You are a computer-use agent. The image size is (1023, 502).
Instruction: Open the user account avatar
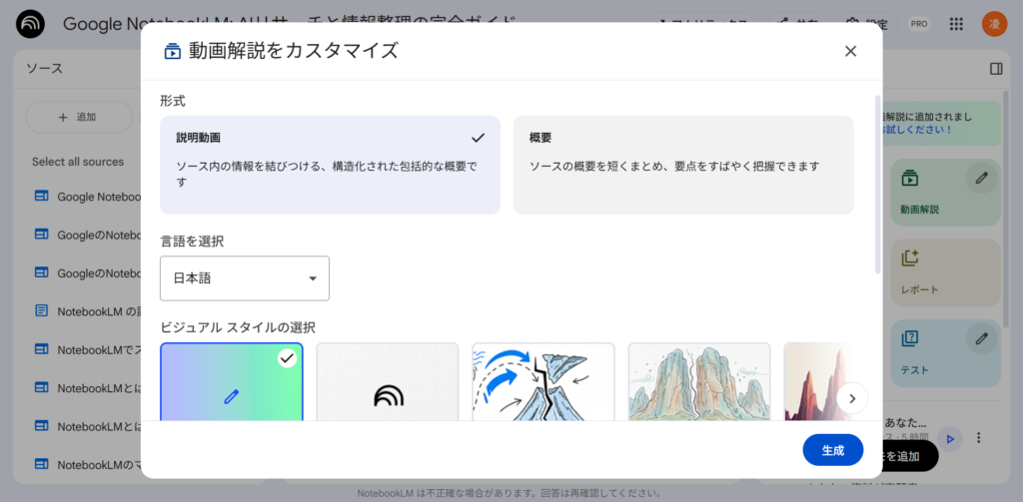click(994, 24)
